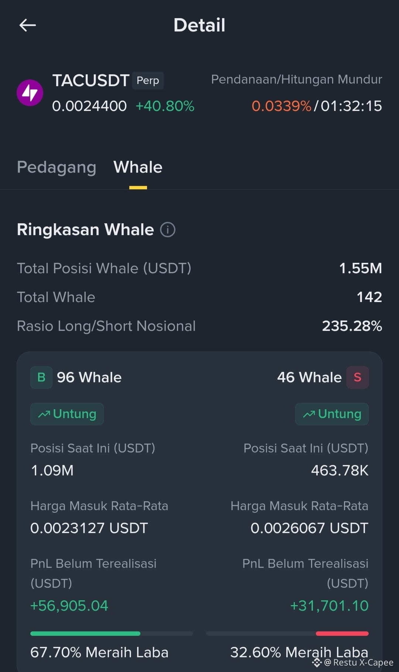Tap the back arrow icon
This screenshot has width=399, height=672.
[28, 25]
